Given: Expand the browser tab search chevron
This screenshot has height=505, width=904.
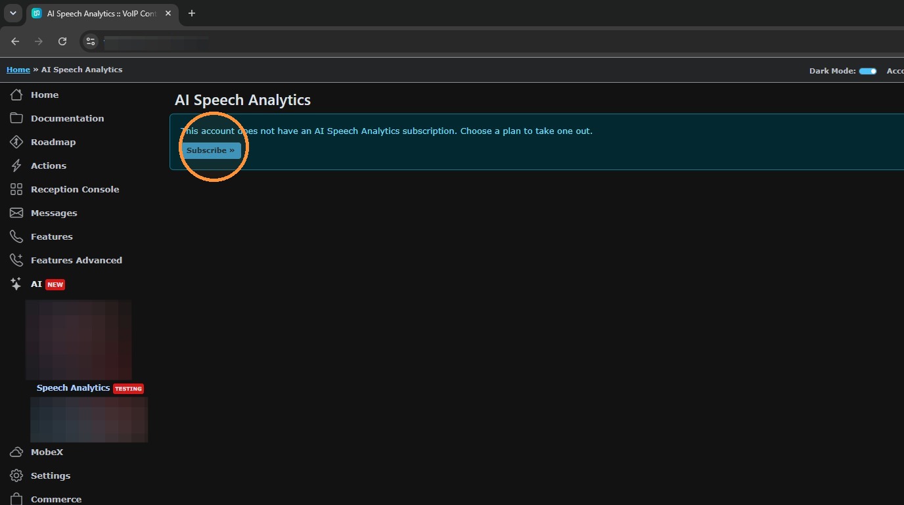Looking at the screenshot, I should (12, 13).
